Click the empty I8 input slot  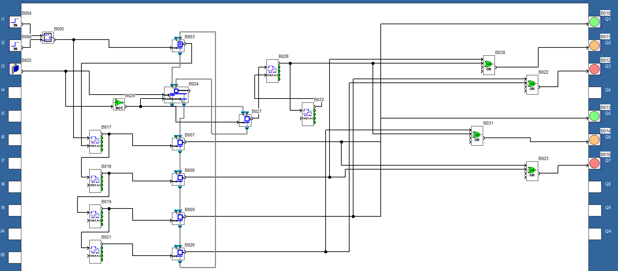click(15, 187)
